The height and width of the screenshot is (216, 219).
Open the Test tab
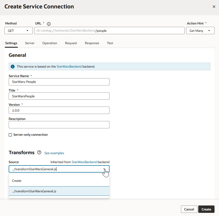tap(110, 43)
